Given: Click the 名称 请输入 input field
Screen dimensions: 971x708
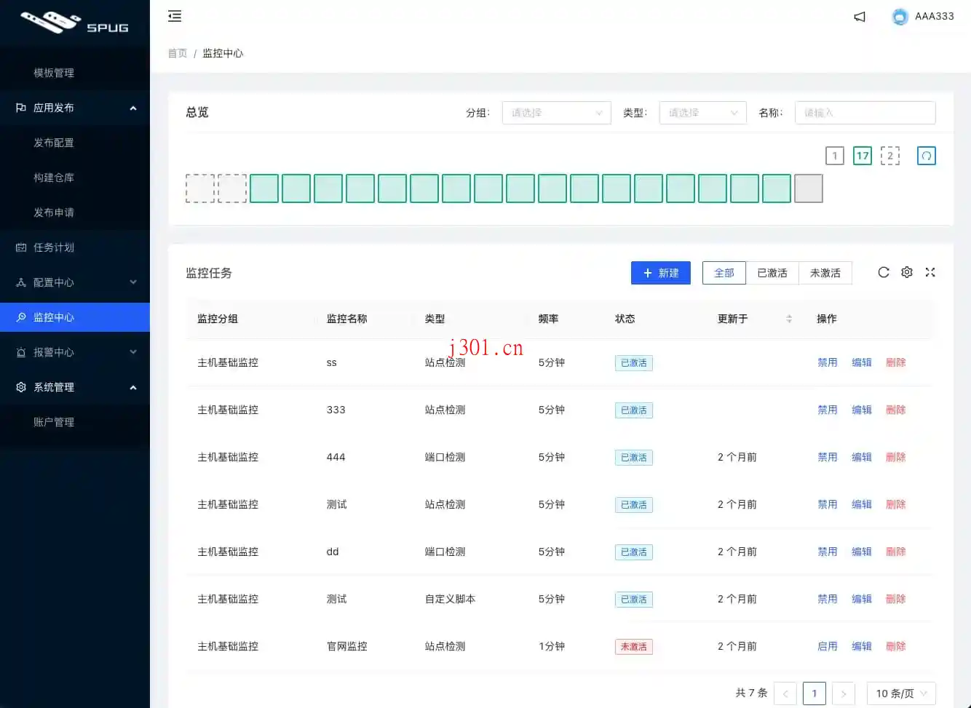Looking at the screenshot, I should (x=865, y=113).
